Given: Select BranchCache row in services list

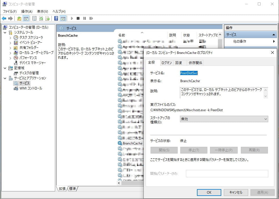Looking at the screenshot, I should tap(131, 143).
